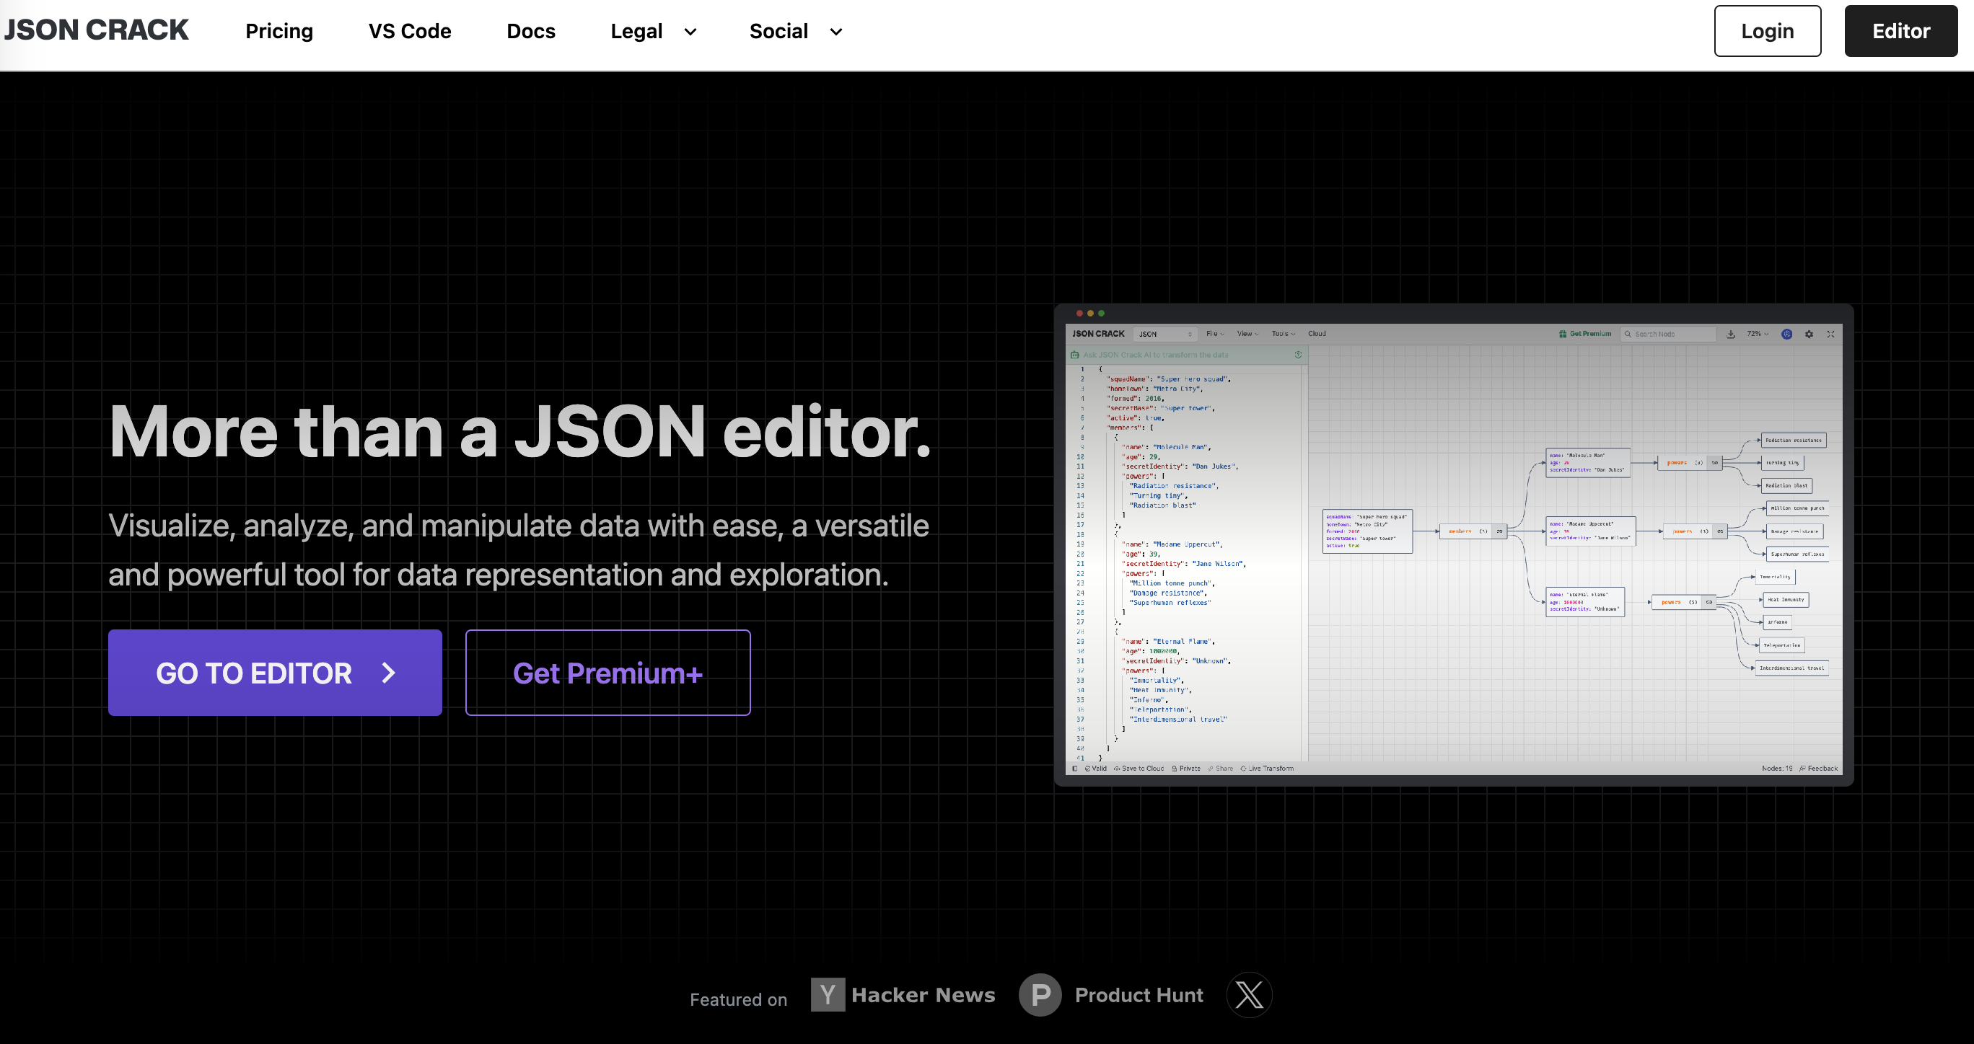Open the Social menu label
Viewport: 1974px width, 1044px height.
click(778, 32)
